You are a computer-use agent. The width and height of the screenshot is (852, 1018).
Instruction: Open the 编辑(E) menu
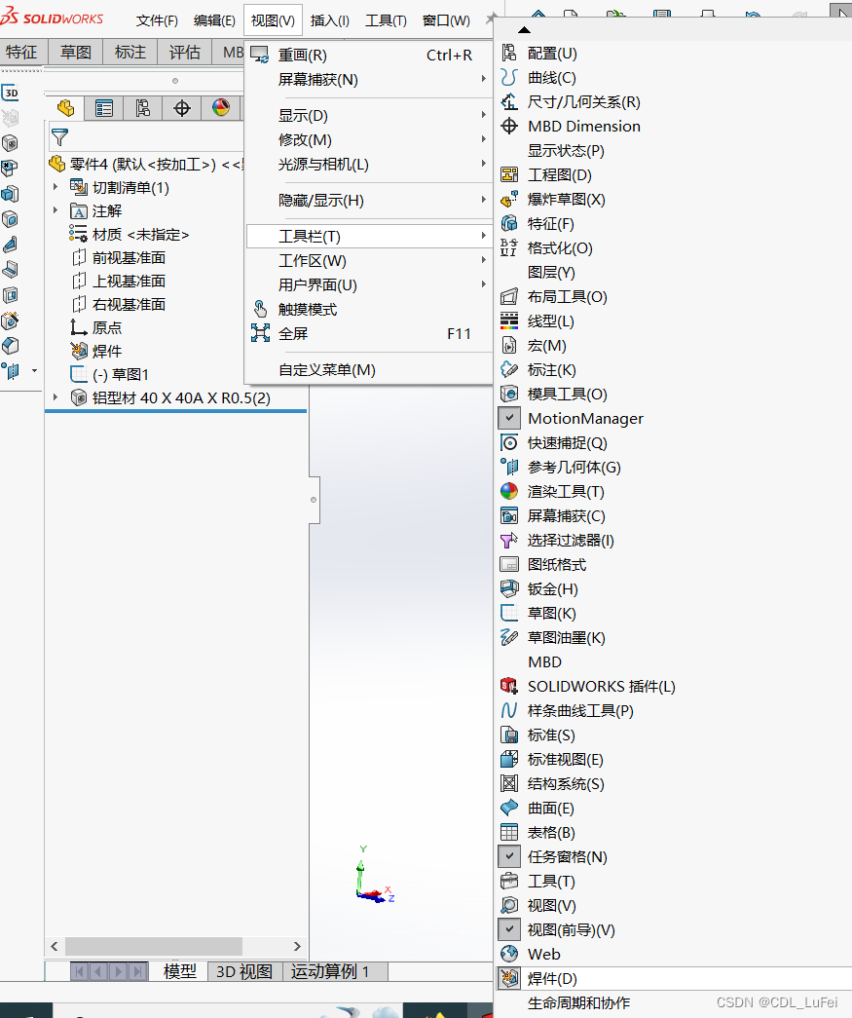point(214,20)
